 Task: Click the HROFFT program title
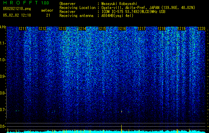[21, 3]
